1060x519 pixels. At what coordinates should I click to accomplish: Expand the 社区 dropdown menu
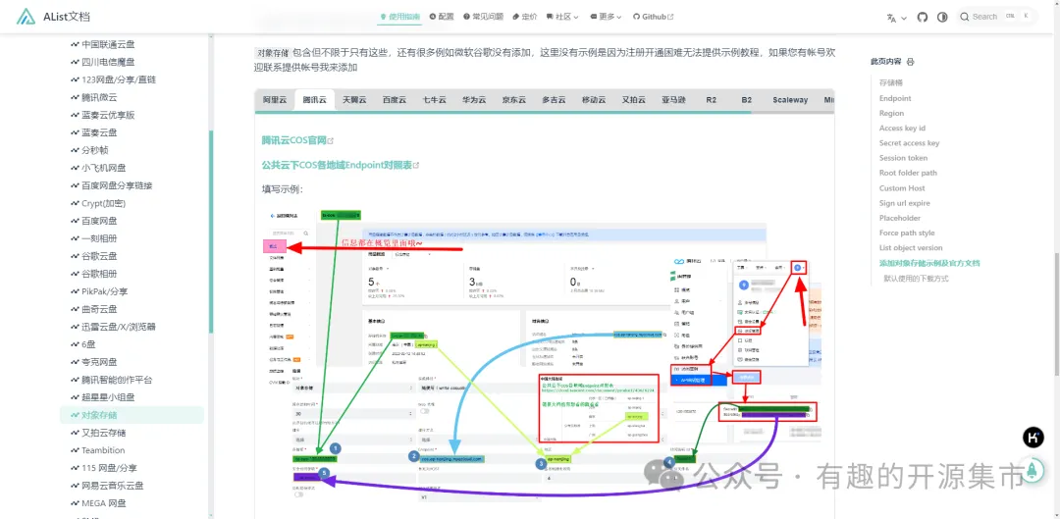(562, 17)
